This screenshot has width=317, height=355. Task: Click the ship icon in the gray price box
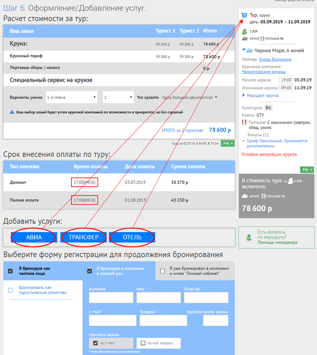246,196
